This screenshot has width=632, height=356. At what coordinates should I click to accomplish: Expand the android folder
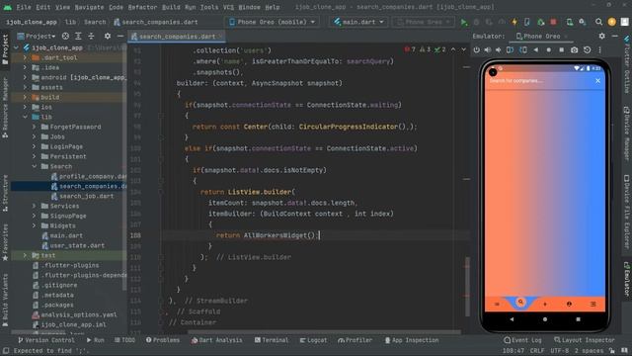[x=25, y=77]
